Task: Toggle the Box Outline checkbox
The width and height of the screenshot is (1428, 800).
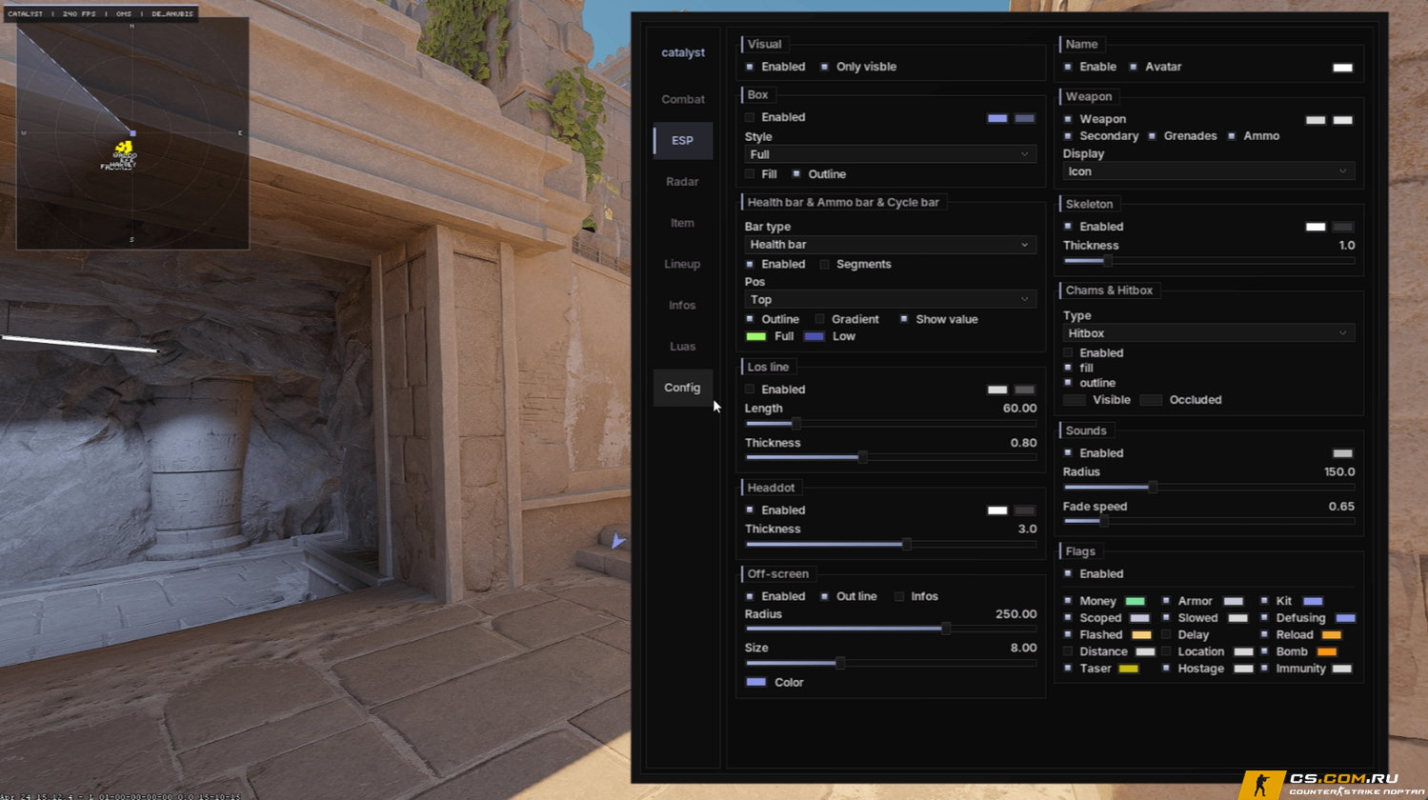Action: click(x=796, y=174)
